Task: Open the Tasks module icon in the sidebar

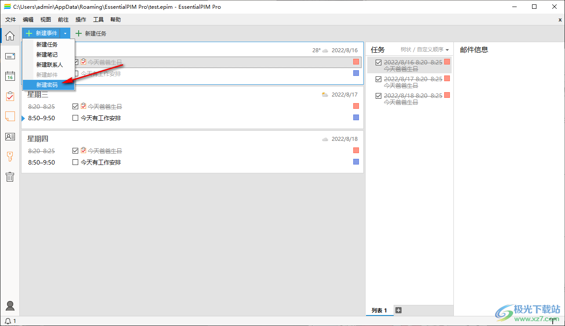Action: click(10, 96)
